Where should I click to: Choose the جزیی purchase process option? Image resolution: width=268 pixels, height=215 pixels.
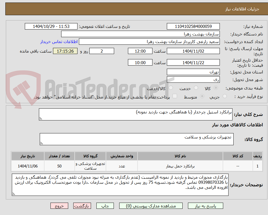coord(225,96)
